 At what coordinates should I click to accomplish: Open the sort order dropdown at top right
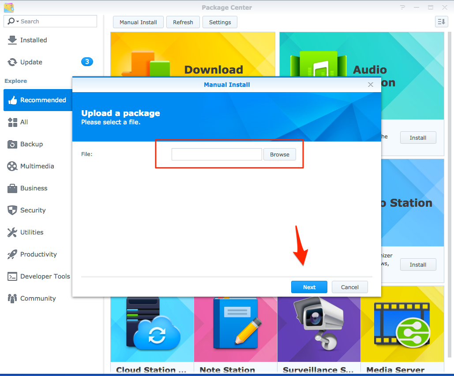pos(441,22)
